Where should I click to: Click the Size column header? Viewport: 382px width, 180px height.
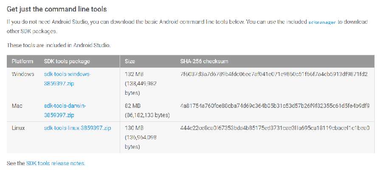[x=130, y=61]
